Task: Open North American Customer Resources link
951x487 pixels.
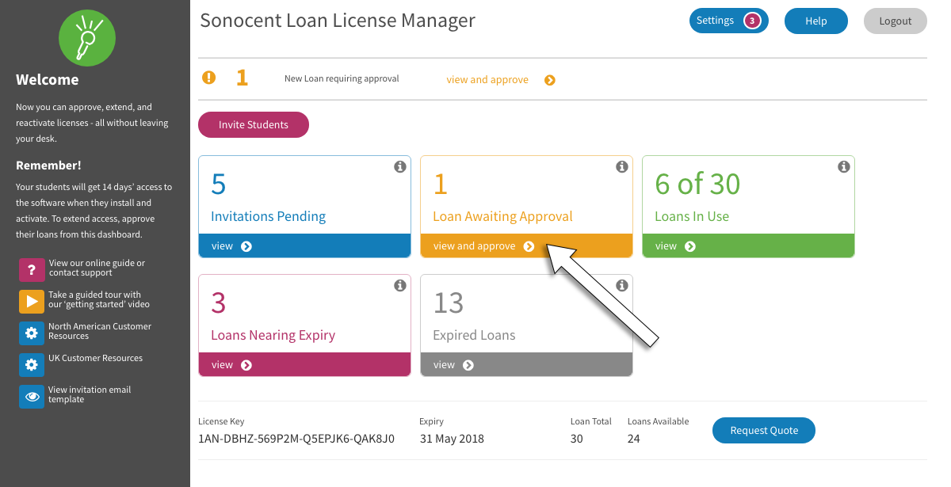Action: (x=100, y=331)
